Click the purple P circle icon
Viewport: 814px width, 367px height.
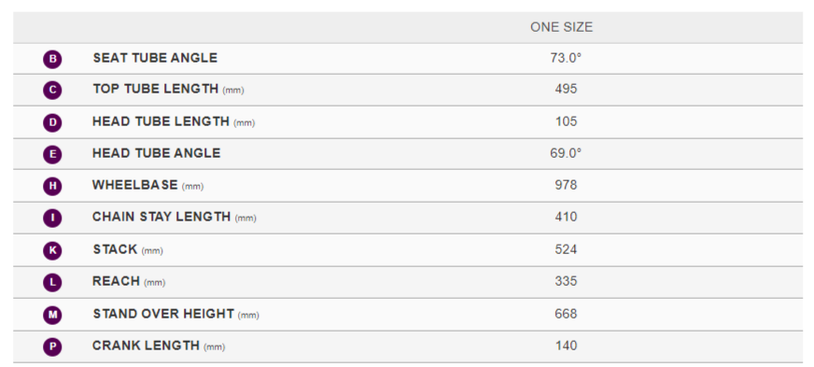(52, 347)
